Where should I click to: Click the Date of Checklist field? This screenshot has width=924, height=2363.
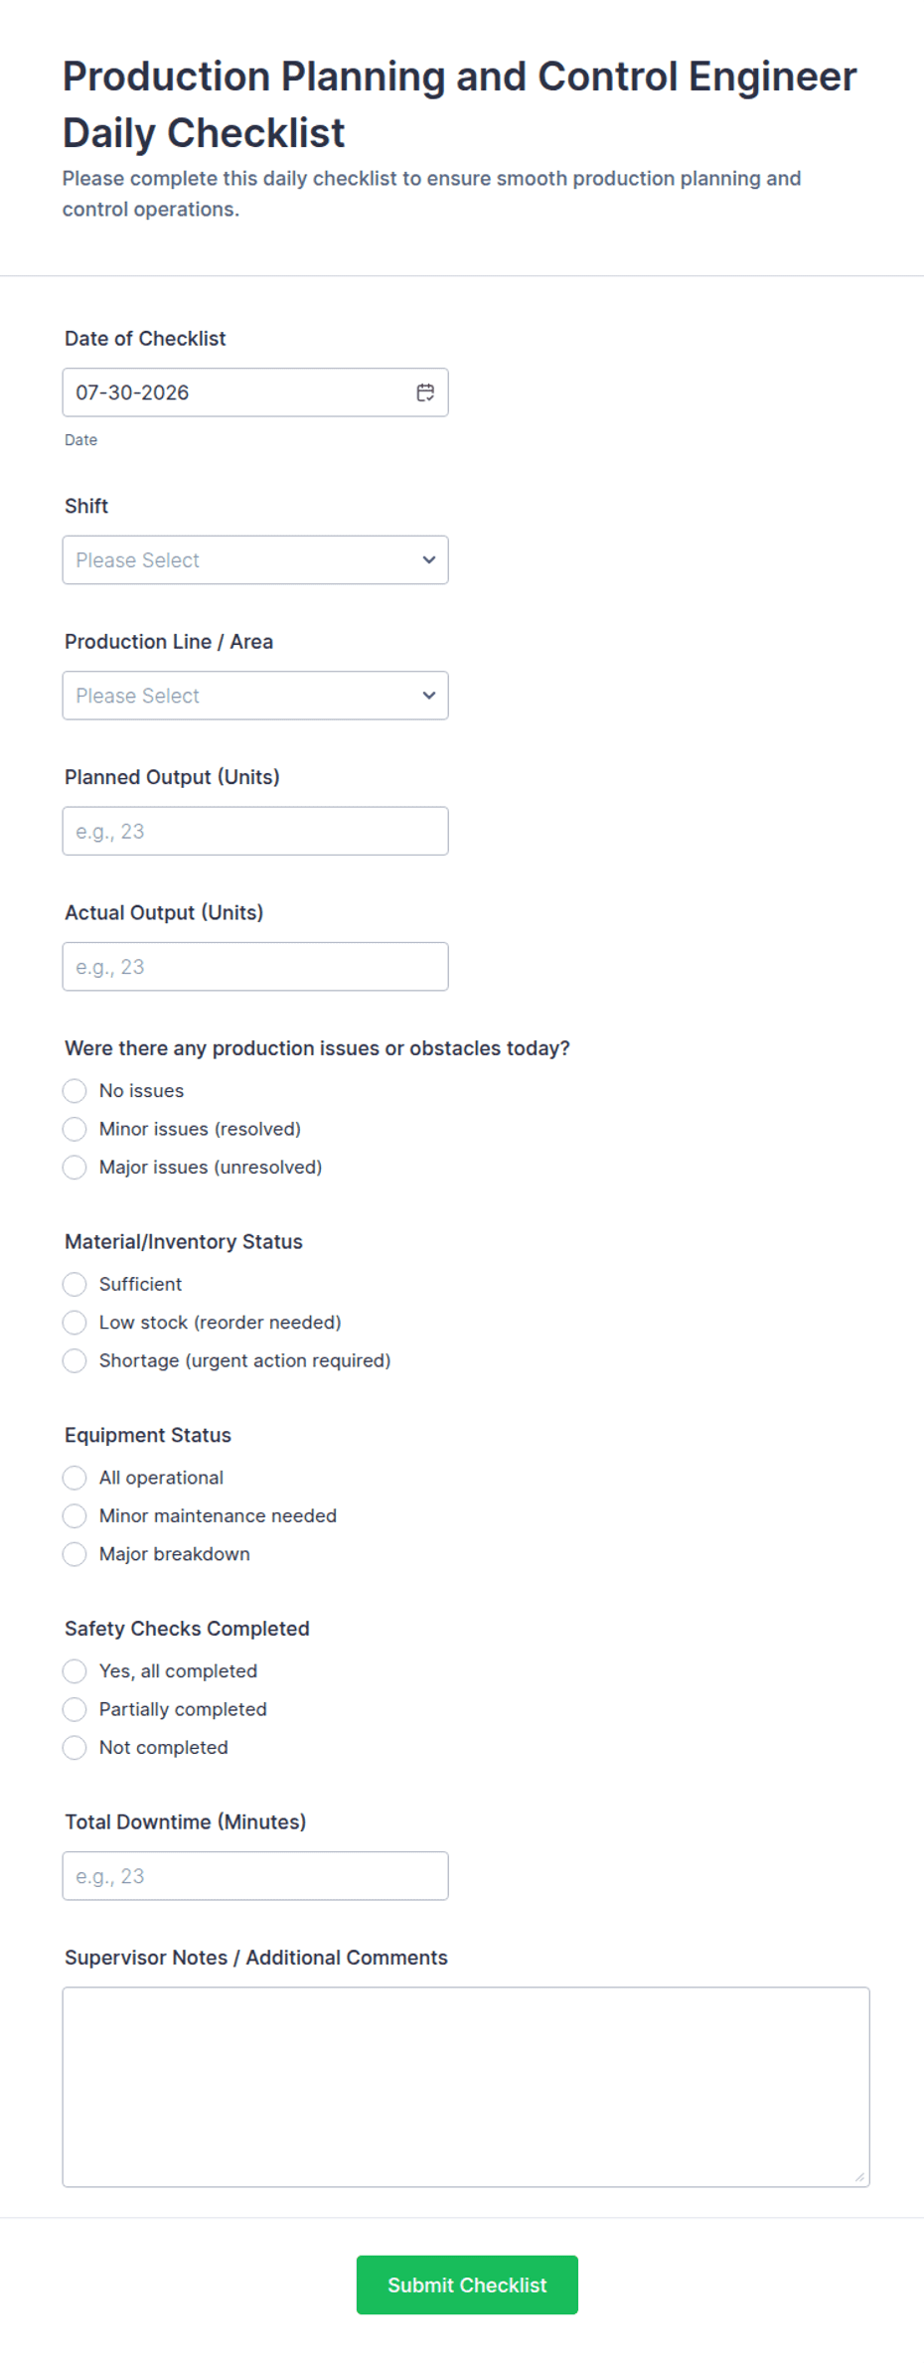point(255,393)
